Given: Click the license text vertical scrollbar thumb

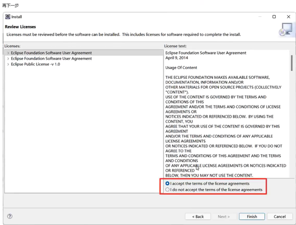Looking at the screenshot, I should 292,63.
